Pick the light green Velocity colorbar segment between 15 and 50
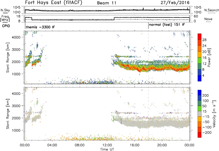219x151 pixels. click(x=200, y=108)
